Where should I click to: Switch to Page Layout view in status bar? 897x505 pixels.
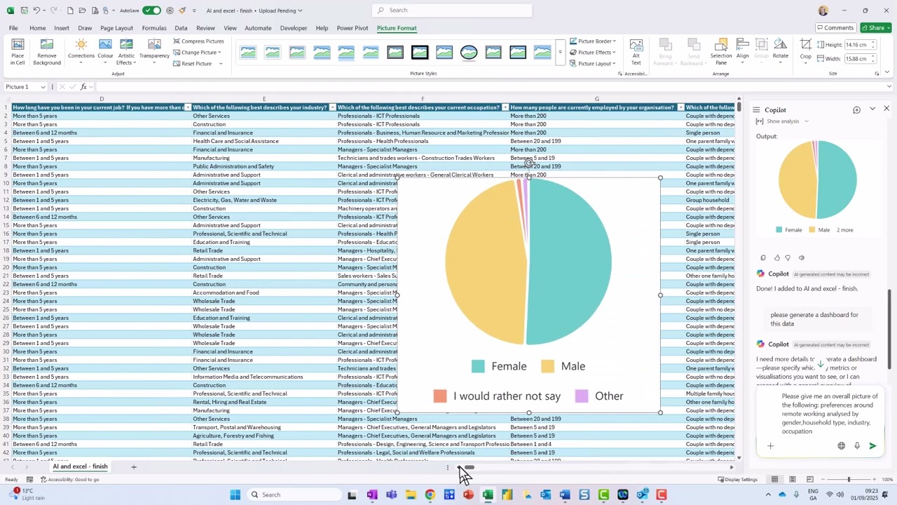792,480
